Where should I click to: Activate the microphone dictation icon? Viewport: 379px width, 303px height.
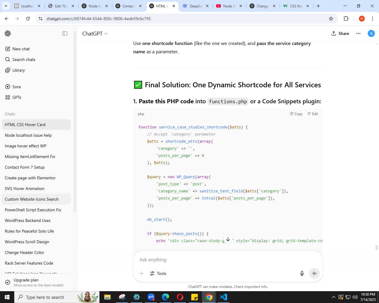point(302,273)
